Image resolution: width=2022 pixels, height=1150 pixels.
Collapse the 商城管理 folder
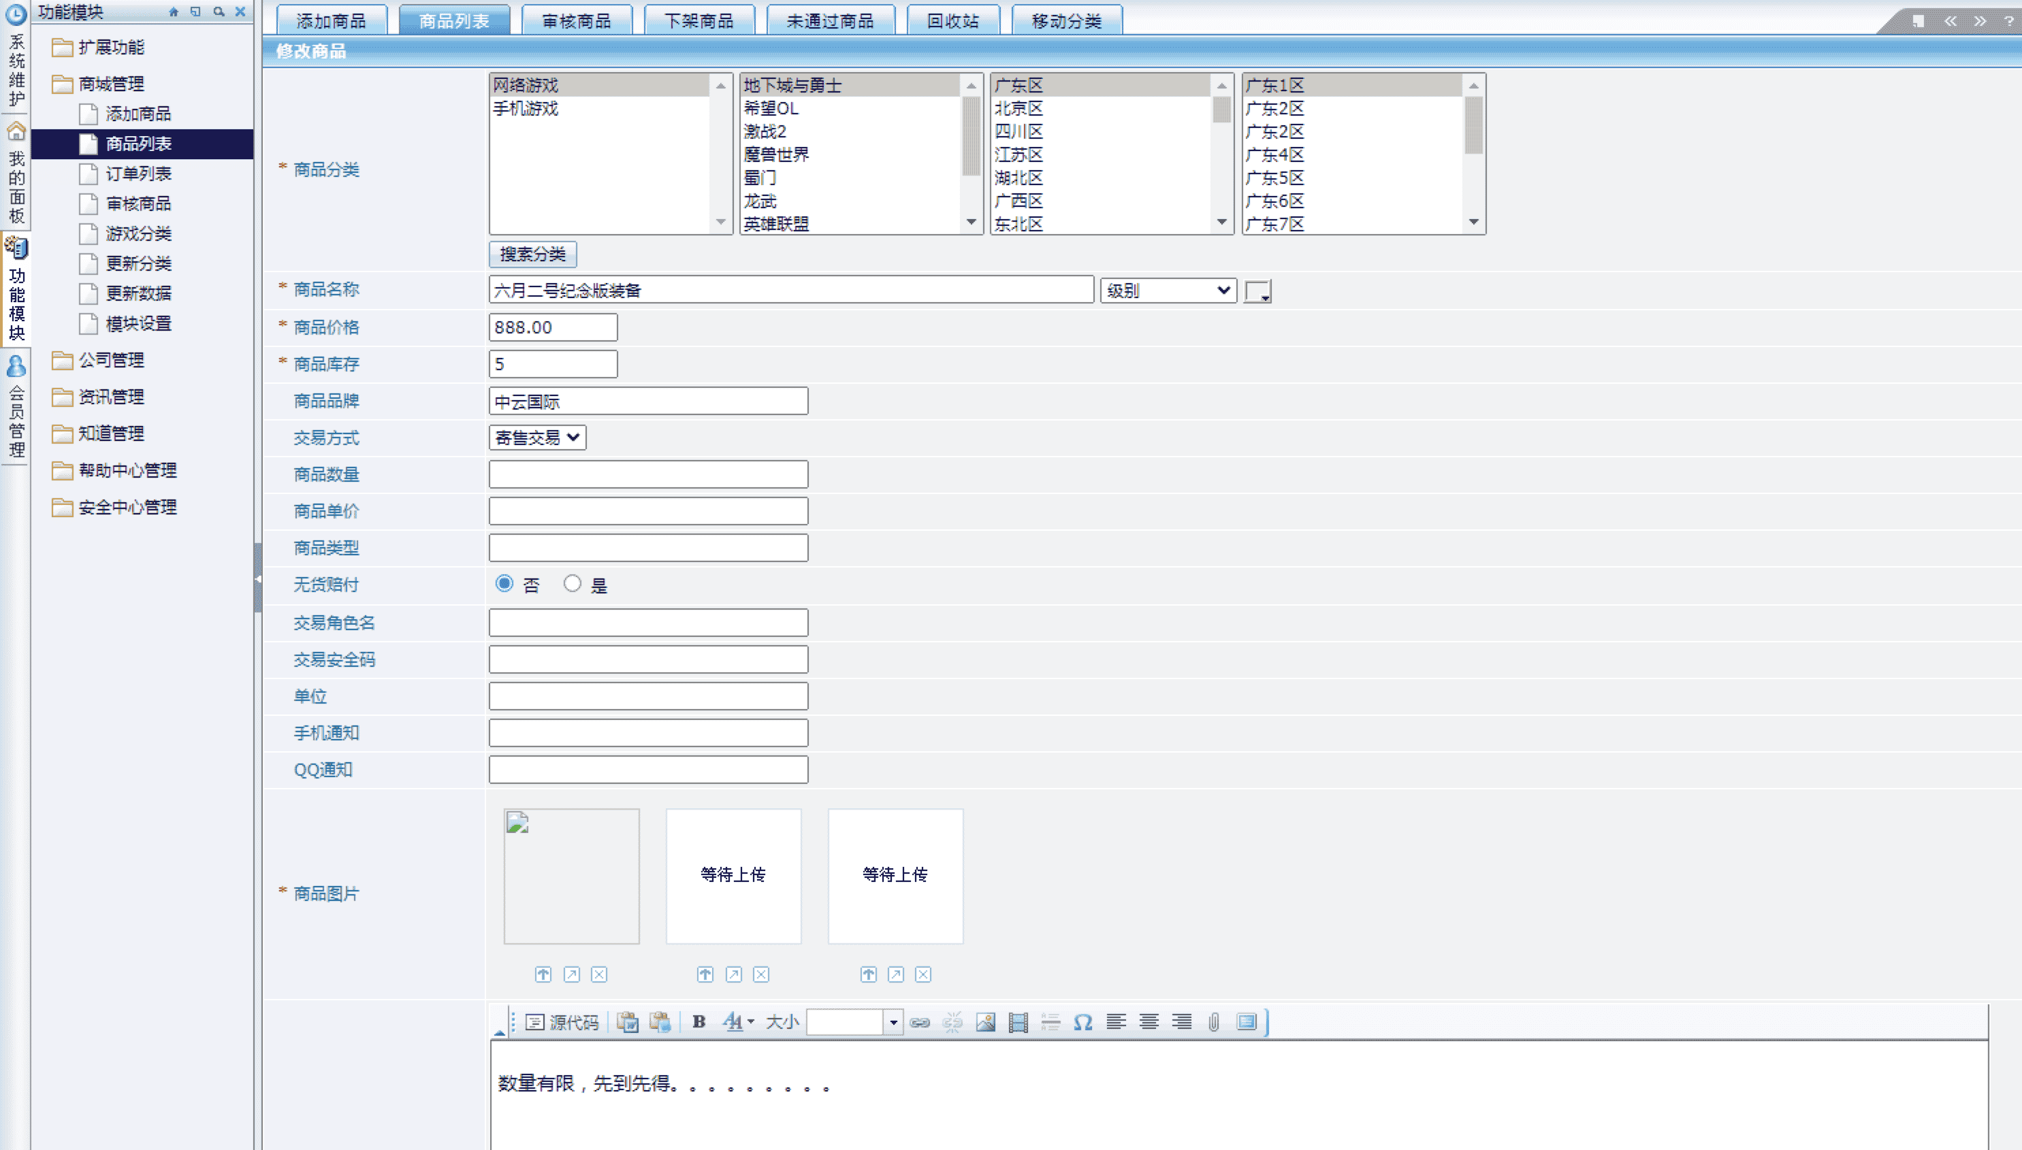point(98,84)
